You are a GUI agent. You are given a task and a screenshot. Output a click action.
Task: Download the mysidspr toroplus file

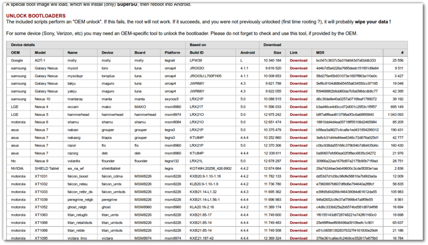pyautogui.click(x=298, y=76)
